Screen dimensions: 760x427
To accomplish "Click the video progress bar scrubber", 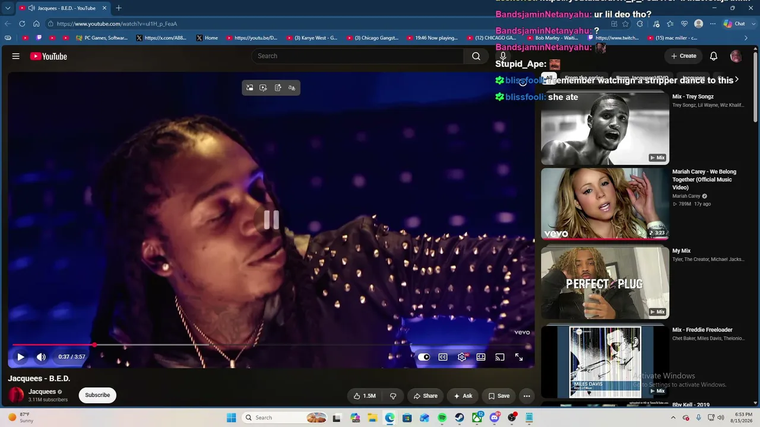I will pos(94,345).
